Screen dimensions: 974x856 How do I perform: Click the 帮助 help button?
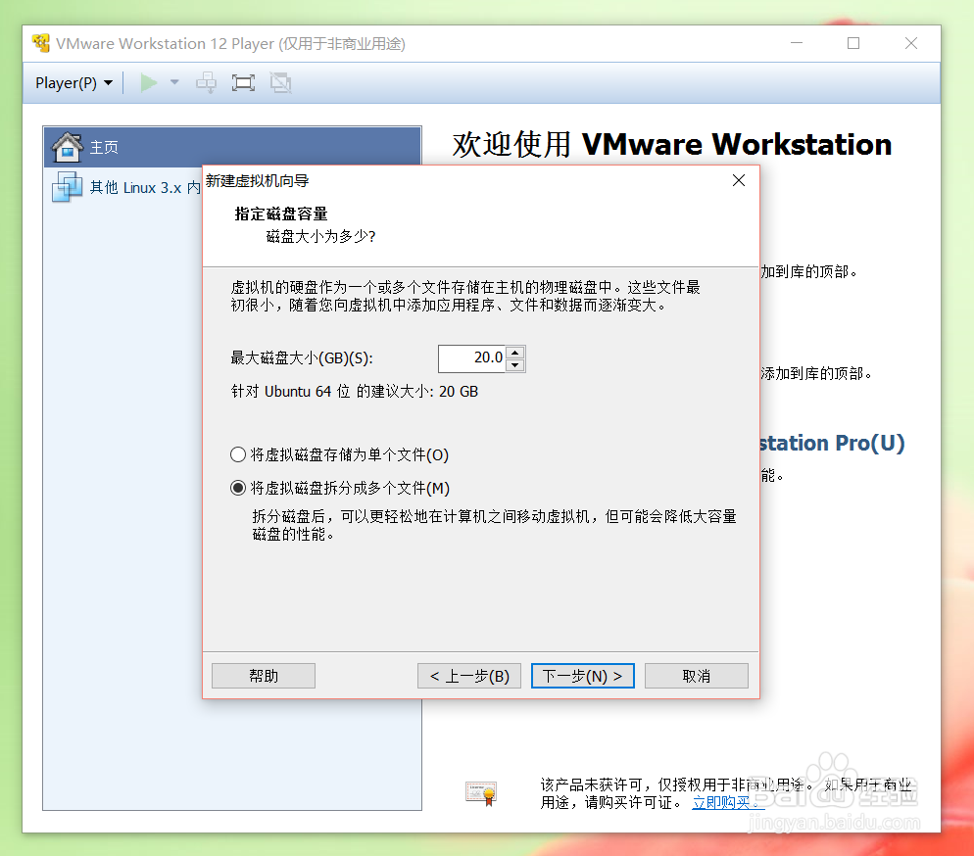(x=264, y=676)
